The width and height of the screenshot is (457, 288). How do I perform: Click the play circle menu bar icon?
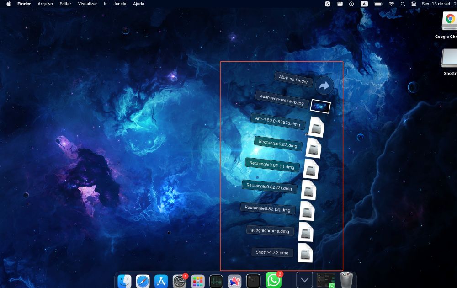click(x=351, y=4)
